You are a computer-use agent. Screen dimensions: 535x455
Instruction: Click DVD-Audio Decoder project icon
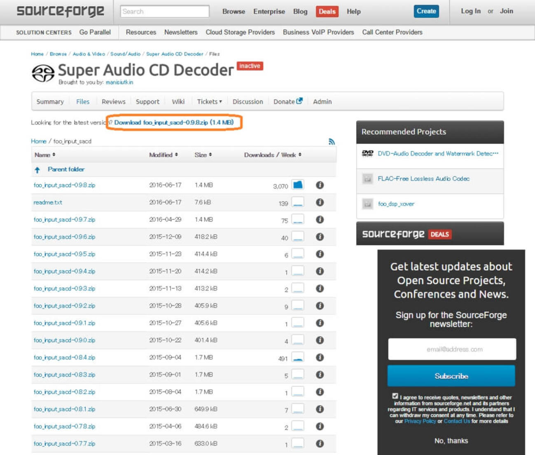click(x=367, y=153)
